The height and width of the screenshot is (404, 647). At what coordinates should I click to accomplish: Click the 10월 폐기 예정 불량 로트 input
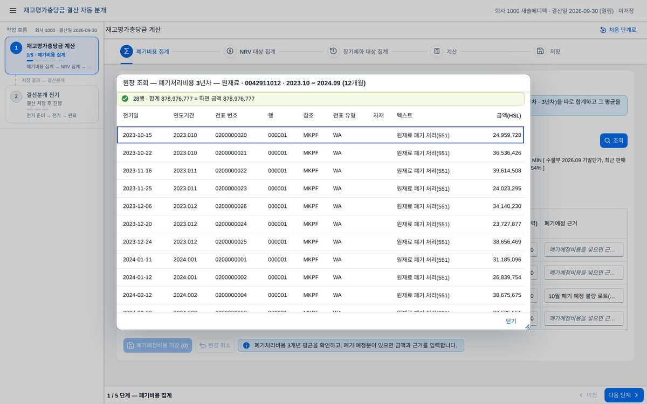583,296
